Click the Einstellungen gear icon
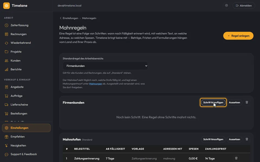The width and height of the screenshot is (260, 162). coord(6,128)
